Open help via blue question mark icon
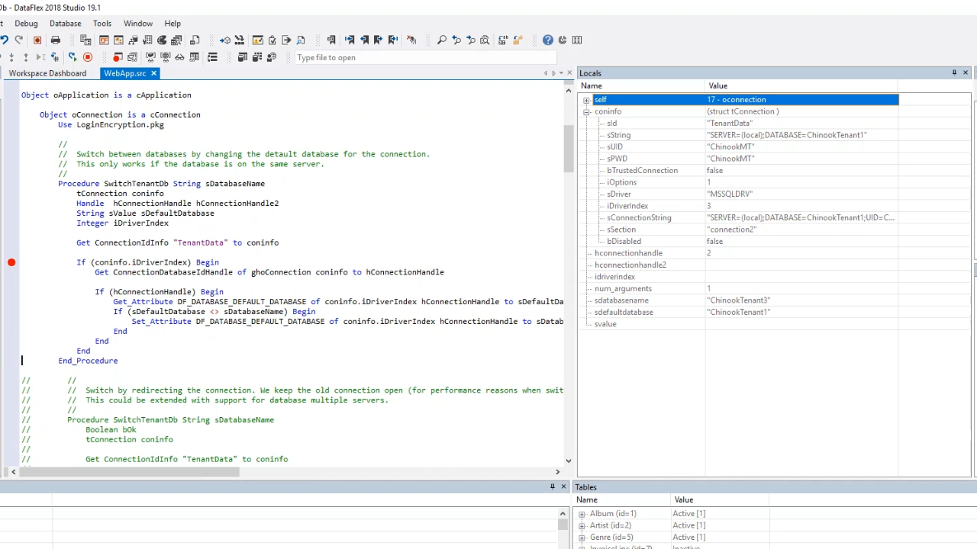Image resolution: width=977 pixels, height=549 pixels. point(548,40)
